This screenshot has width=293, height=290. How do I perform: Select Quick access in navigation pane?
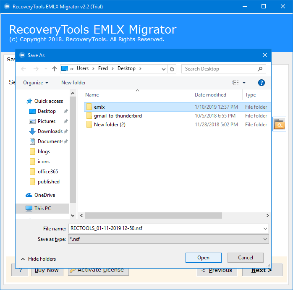(45, 101)
